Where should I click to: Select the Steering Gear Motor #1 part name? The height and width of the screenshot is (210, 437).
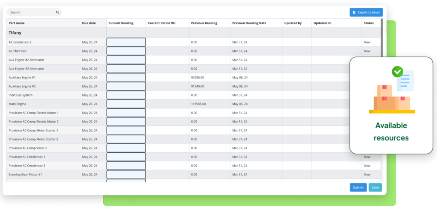[25, 174]
